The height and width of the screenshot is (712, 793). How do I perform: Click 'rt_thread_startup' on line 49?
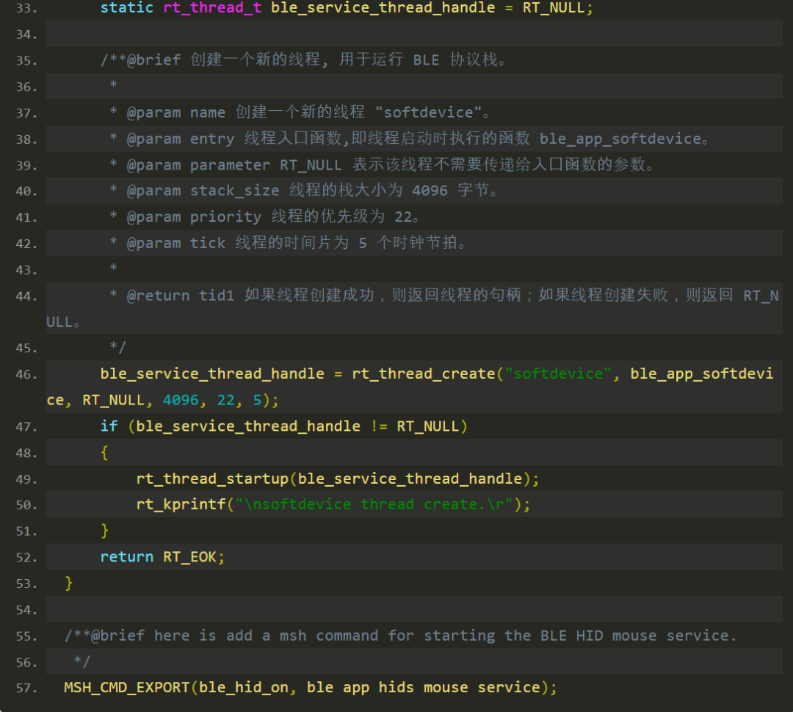tap(212, 479)
